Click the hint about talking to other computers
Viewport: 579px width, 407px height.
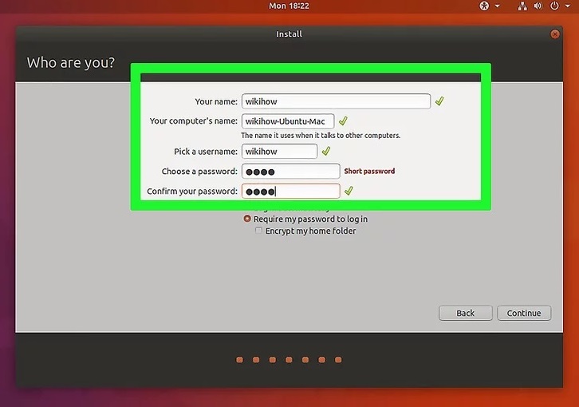(321, 136)
